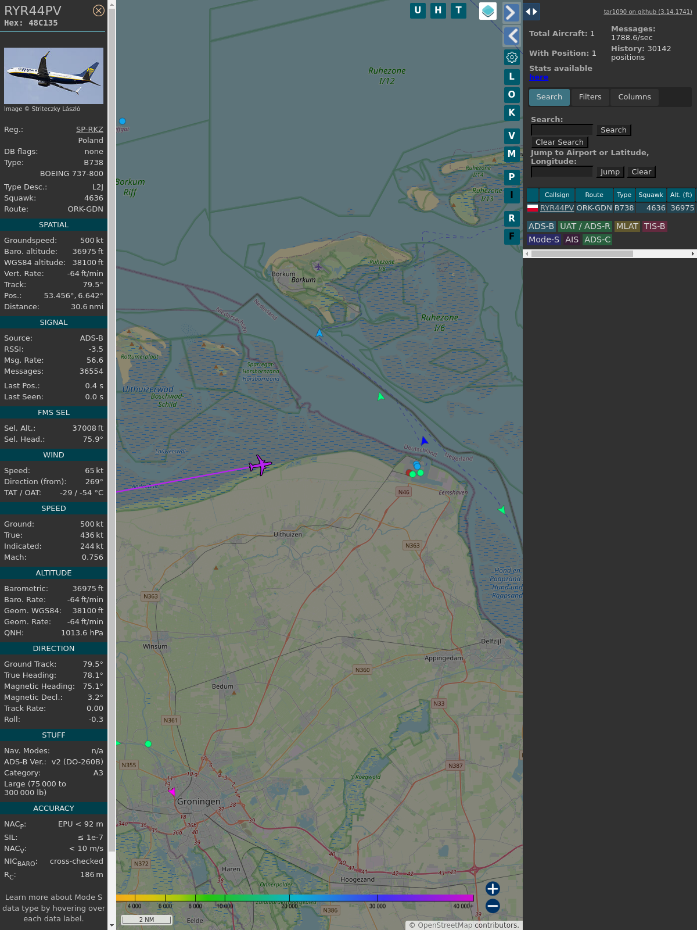Toggle the P map button

(512, 177)
